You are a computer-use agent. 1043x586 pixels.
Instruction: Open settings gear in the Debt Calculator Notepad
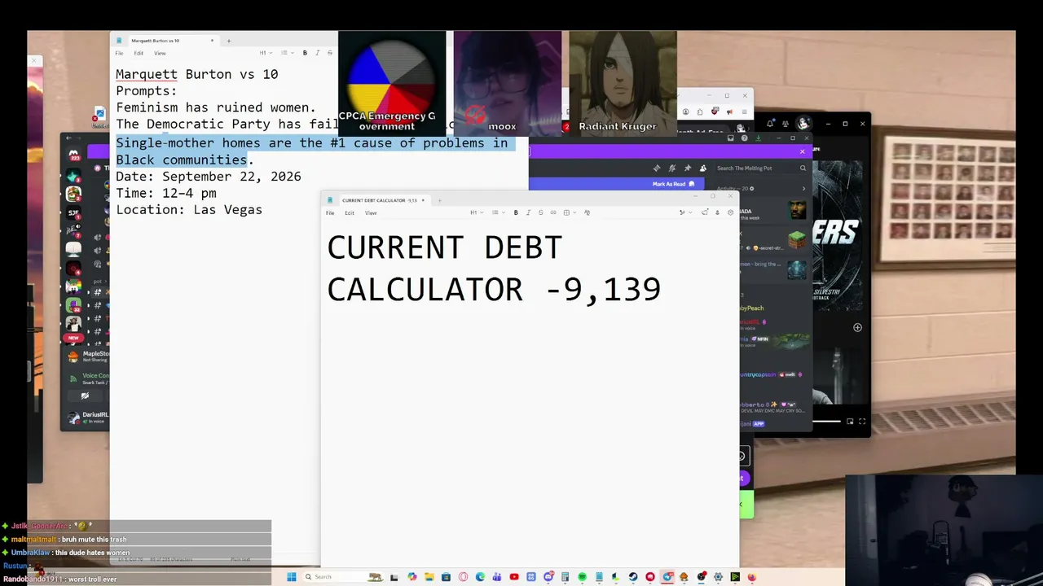click(730, 212)
